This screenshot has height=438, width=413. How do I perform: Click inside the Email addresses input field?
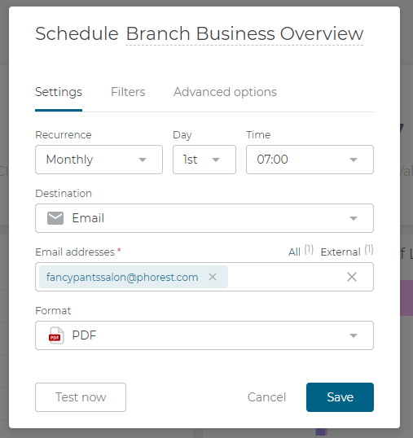[x=285, y=277]
